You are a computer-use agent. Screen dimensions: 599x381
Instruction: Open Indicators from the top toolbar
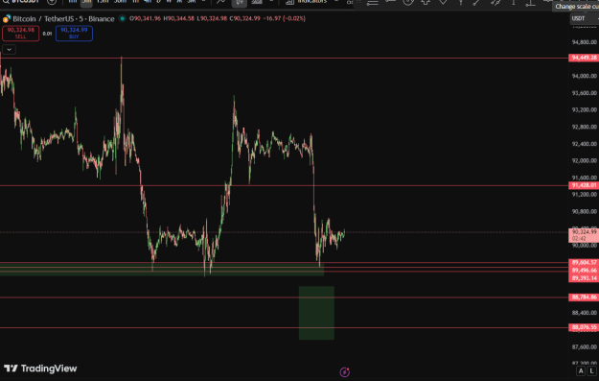tap(307, 2)
